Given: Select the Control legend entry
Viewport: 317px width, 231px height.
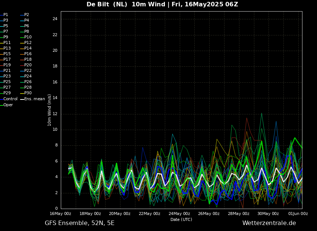Looking at the screenshot, I should pos(10,99).
